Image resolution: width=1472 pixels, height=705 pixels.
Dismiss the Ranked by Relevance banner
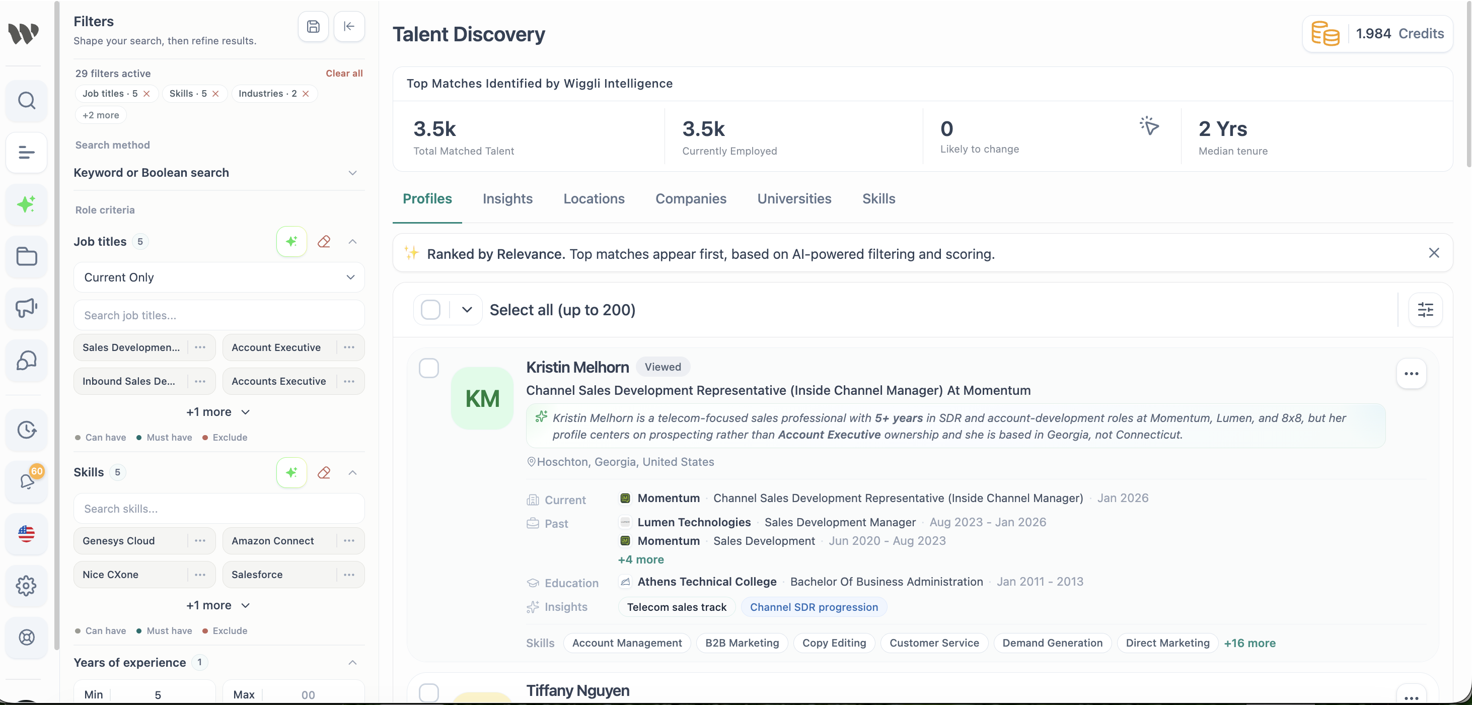[1434, 253]
